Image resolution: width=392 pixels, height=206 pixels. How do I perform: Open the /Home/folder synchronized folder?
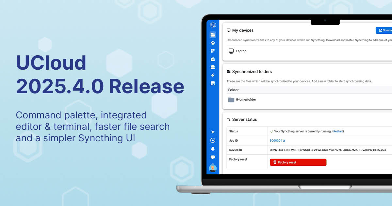coord(246,99)
